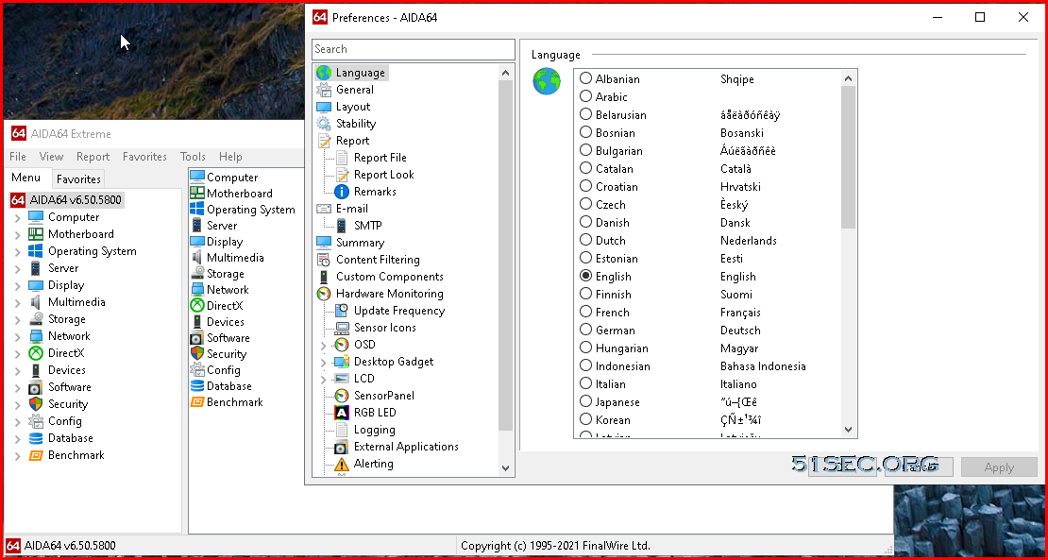Select the Albanian language radio button
The width and height of the screenshot is (1048, 560).
coord(585,79)
